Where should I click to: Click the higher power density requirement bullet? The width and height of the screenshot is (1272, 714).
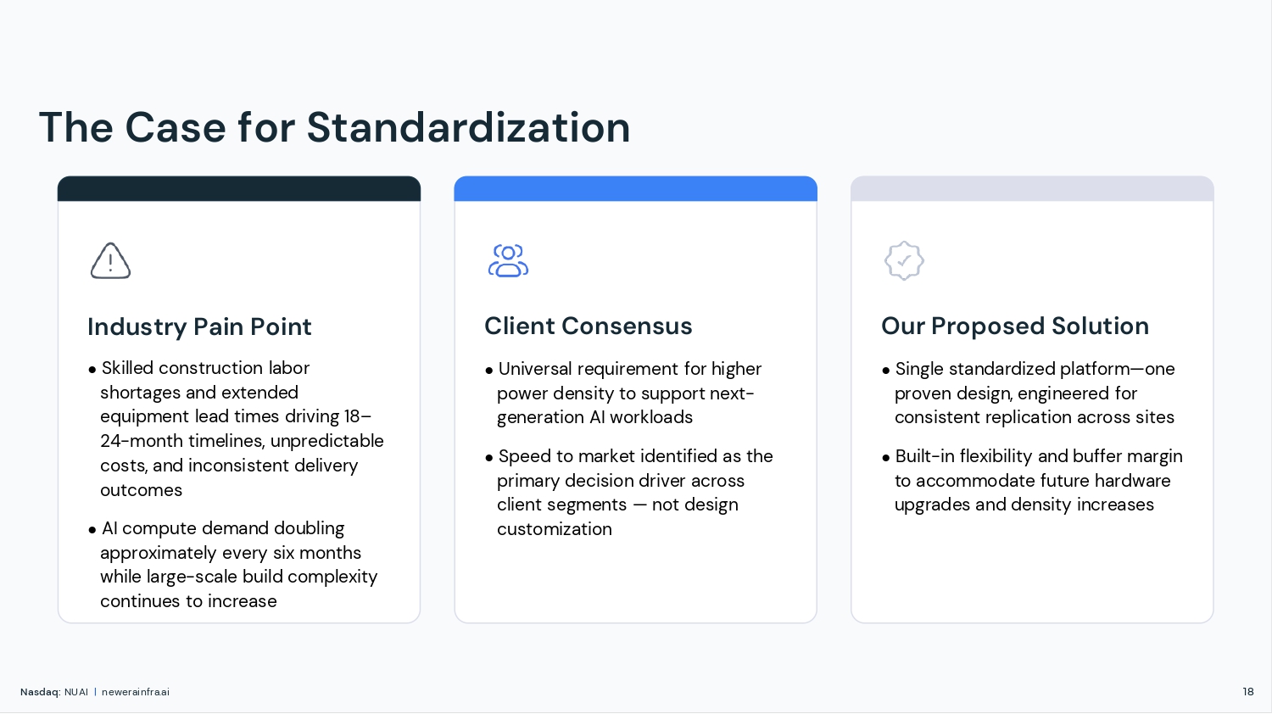(628, 393)
